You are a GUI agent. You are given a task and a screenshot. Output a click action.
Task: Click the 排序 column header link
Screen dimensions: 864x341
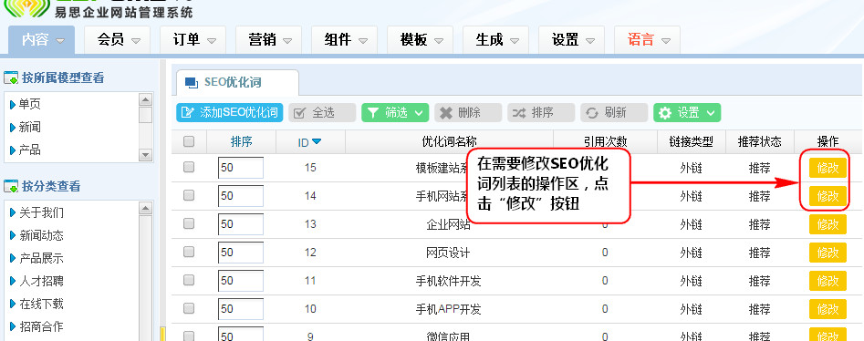coord(242,141)
